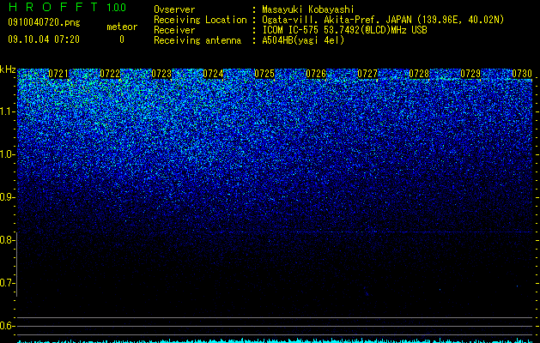Click the 1.1 kHz axis label
Viewport: 540px width, 343px height.
coord(8,111)
